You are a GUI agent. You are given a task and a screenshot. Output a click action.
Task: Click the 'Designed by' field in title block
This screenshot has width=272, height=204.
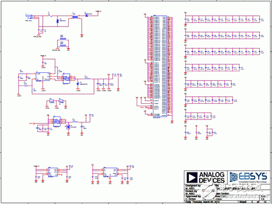point(193,187)
